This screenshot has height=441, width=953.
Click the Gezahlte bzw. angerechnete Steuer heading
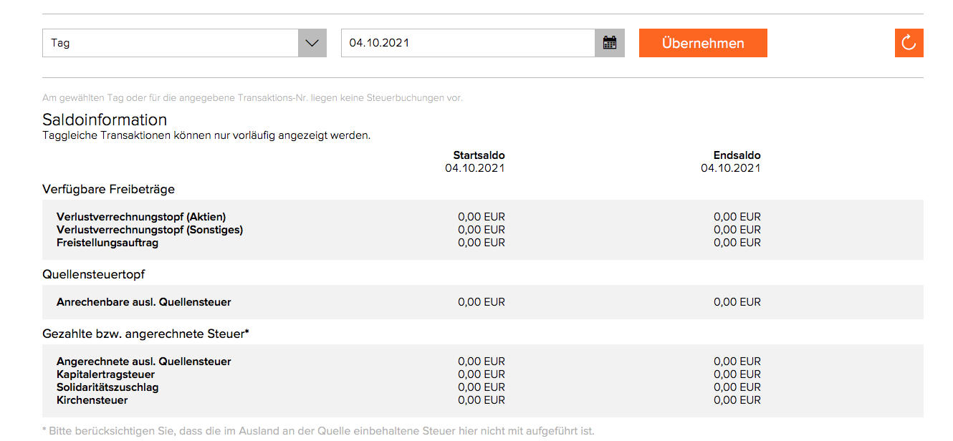(145, 334)
